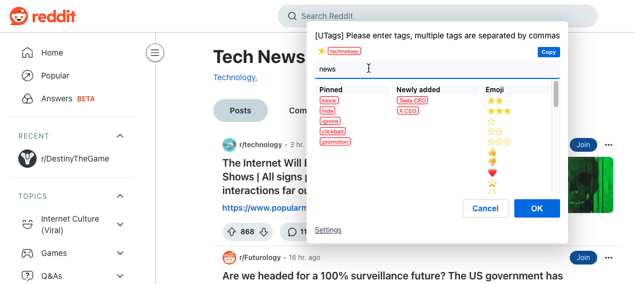
Task: Click the sidebar collapse hamburger icon
Action: pyautogui.click(x=154, y=53)
